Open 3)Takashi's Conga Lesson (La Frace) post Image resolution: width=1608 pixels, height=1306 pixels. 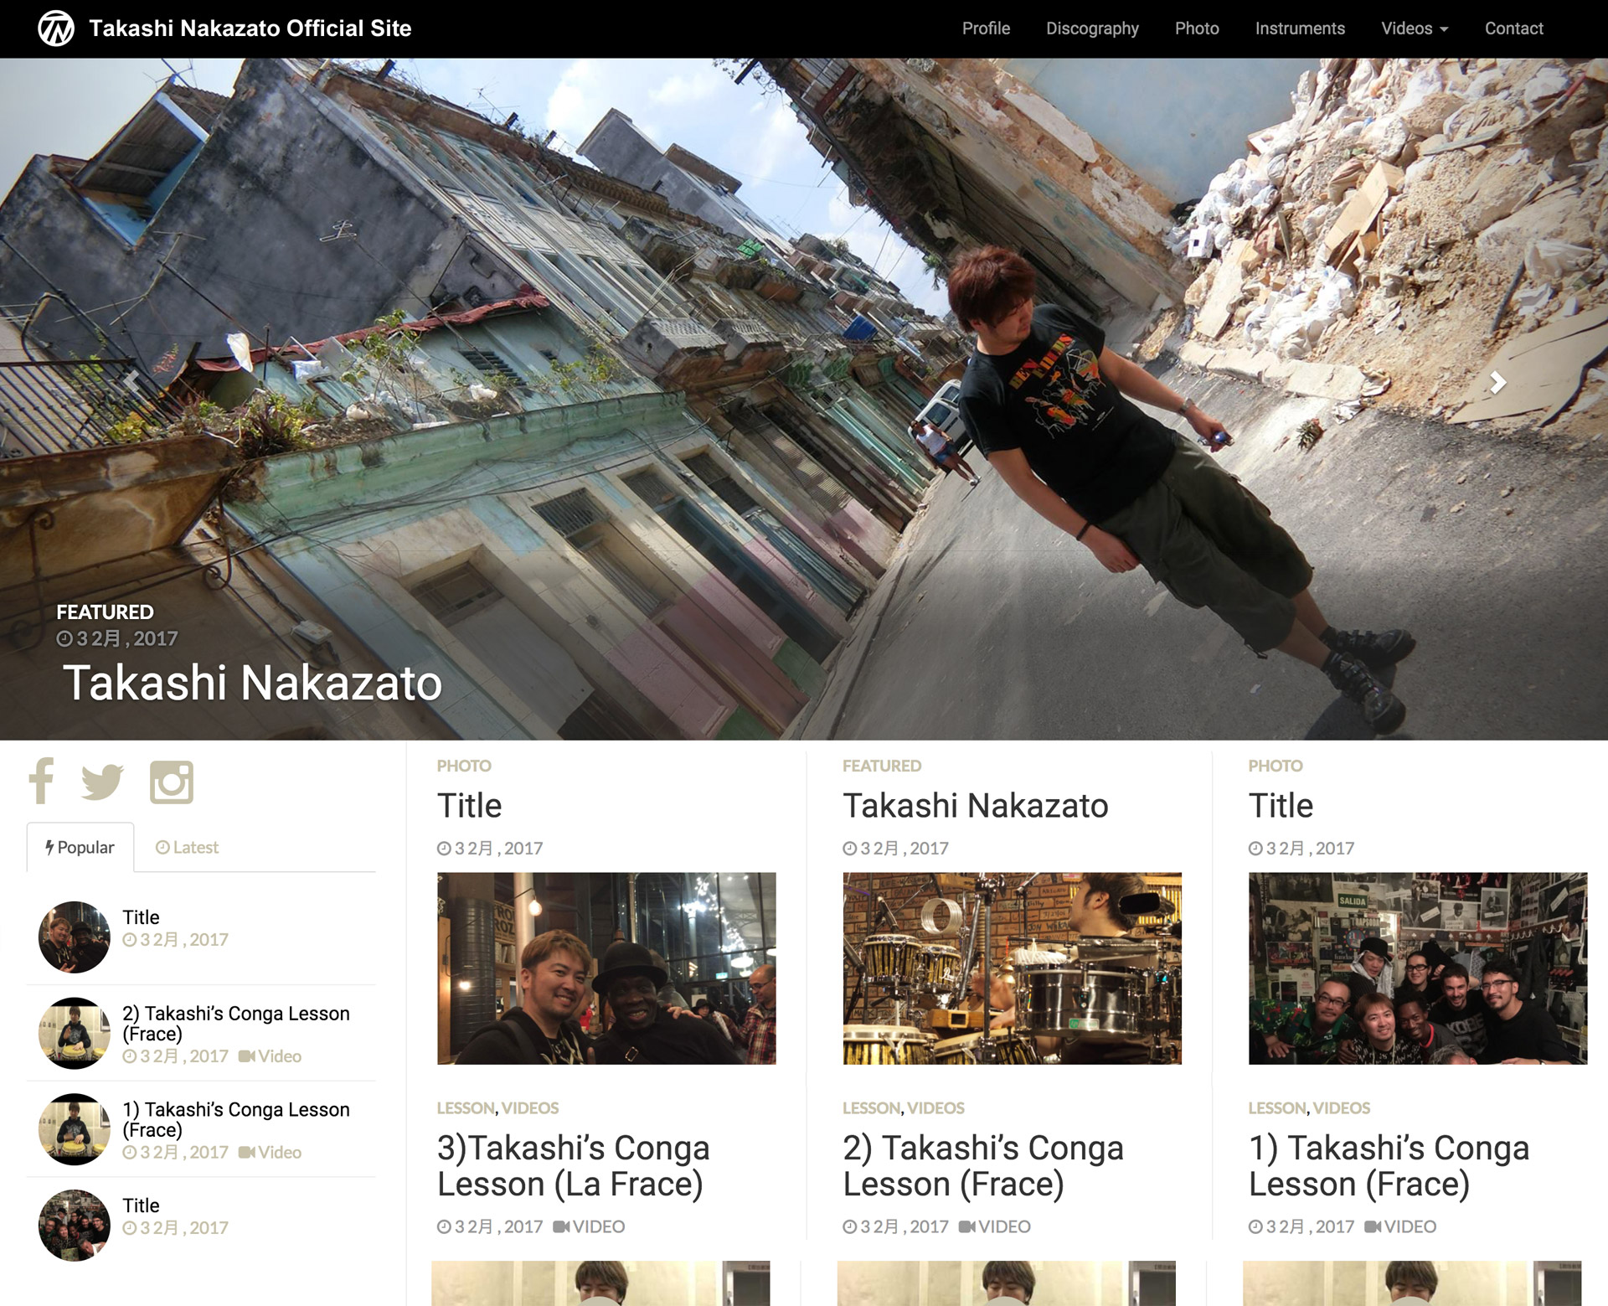pyautogui.click(x=573, y=1165)
